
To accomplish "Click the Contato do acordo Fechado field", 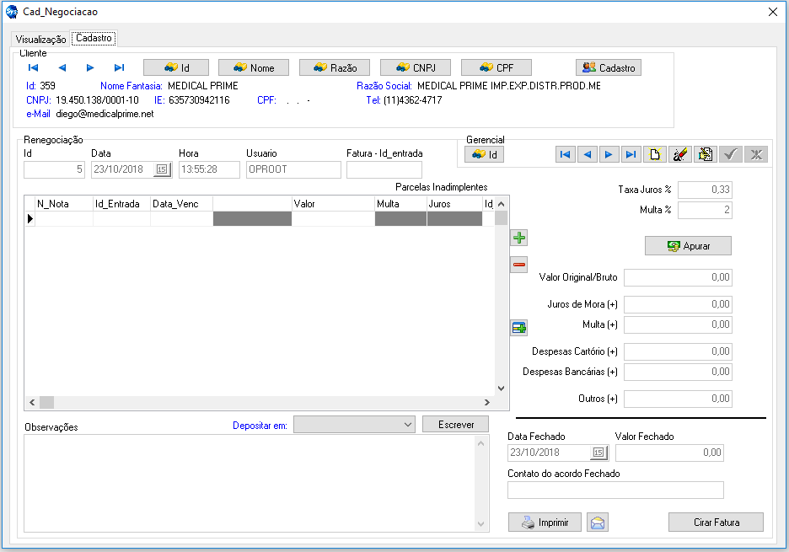I will pyautogui.click(x=615, y=490).
